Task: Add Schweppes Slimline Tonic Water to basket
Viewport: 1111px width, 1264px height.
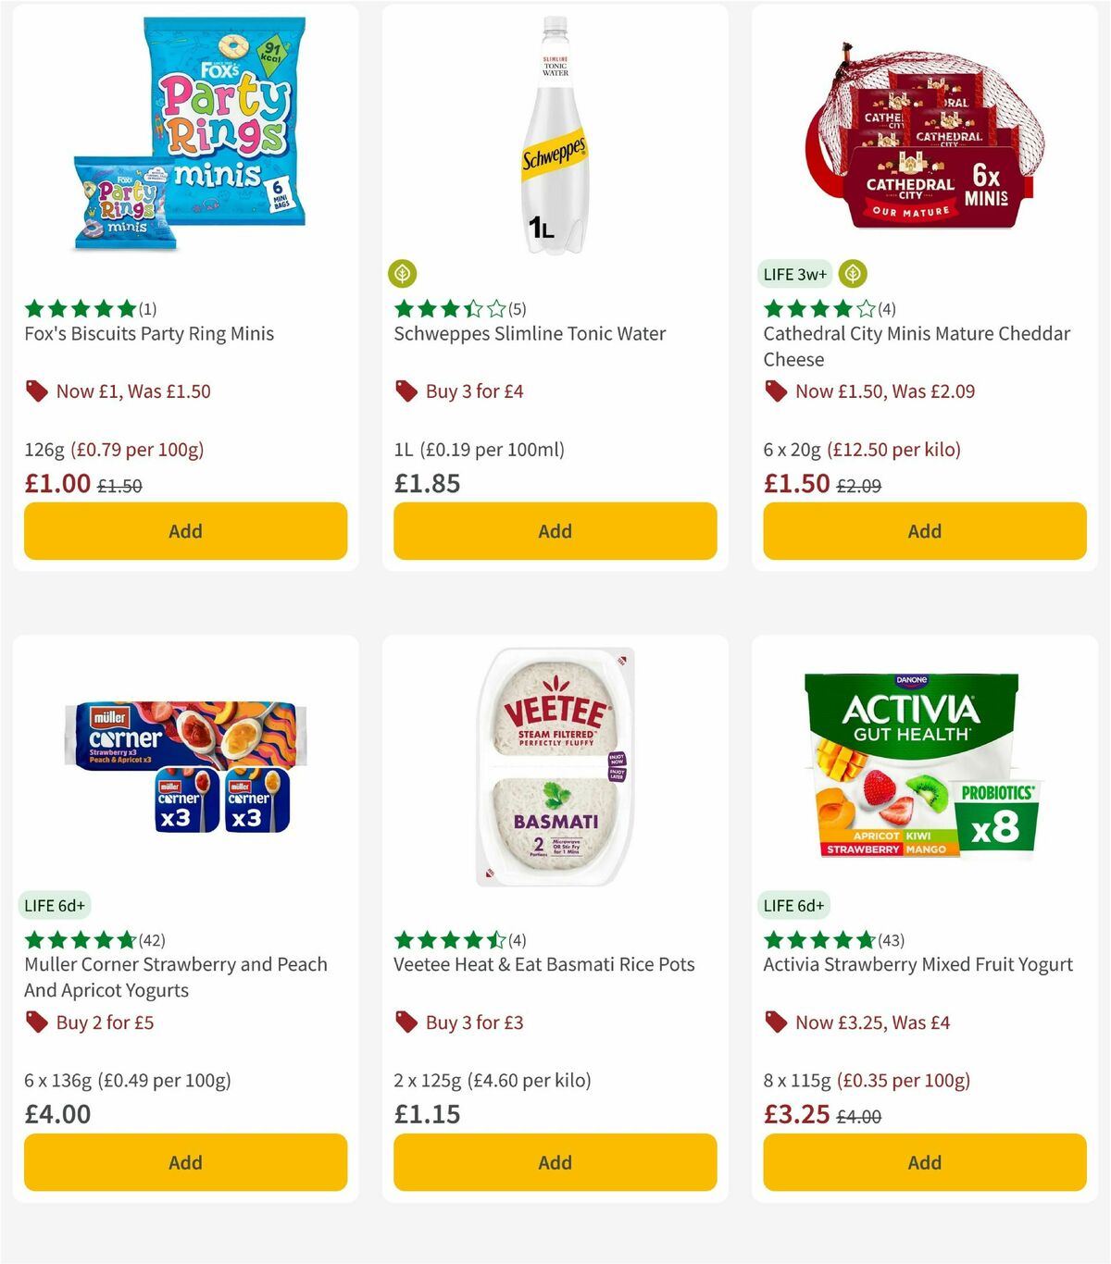Action: click(555, 531)
